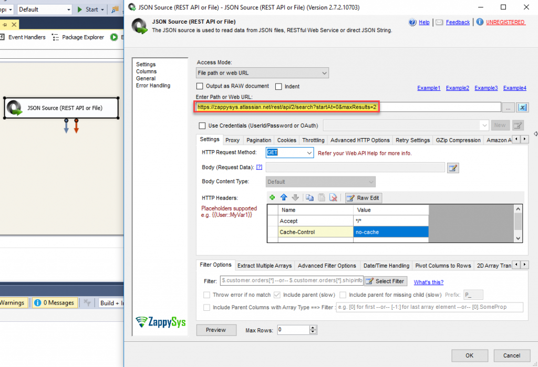Open Help via the question mark icon
Image resolution: width=538 pixels, height=367 pixels.
click(413, 22)
